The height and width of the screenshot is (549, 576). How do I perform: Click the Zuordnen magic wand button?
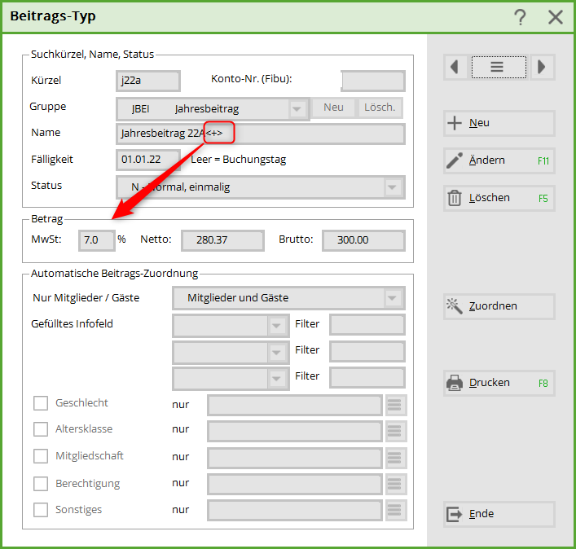[499, 306]
